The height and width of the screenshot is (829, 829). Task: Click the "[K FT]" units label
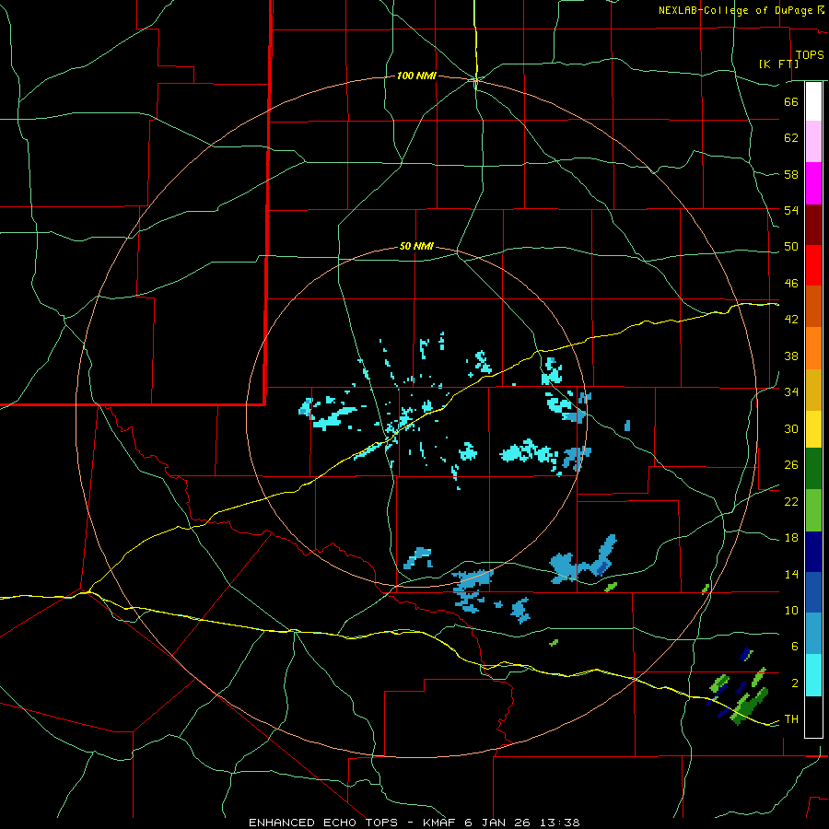[x=778, y=64]
